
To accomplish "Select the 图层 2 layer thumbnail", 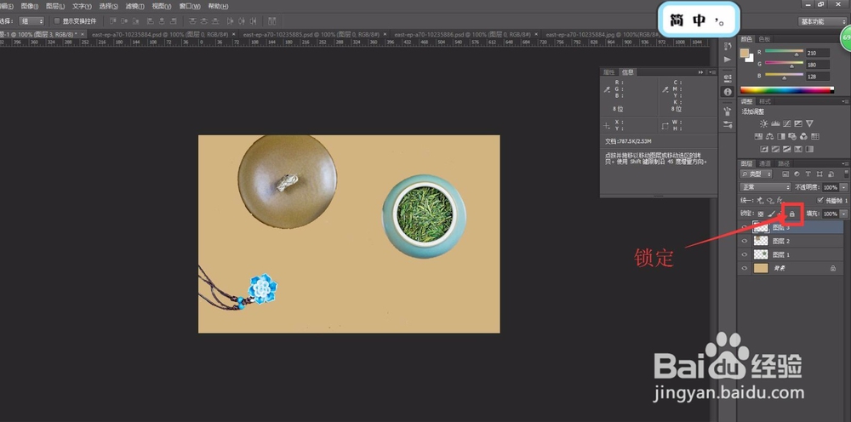I will 761,241.
